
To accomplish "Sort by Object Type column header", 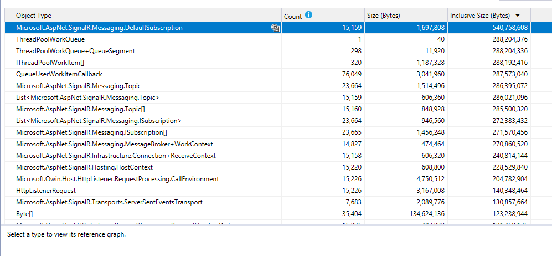I will pyautogui.click(x=143, y=16).
